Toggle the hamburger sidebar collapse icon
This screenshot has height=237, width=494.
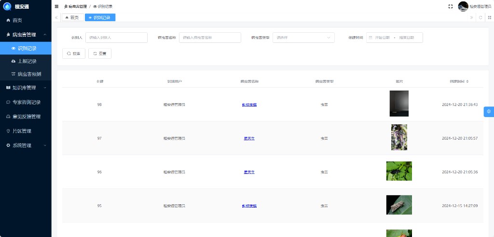coord(57,6)
